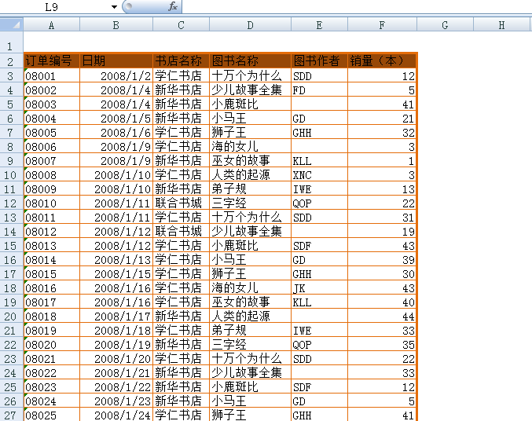Select row 27 header
The width and height of the screenshot is (532, 421).
pyautogui.click(x=10, y=415)
